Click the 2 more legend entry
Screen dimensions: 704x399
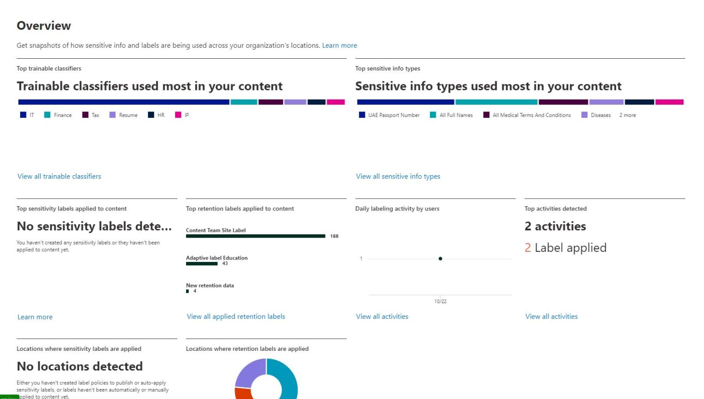click(x=627, y=115)
